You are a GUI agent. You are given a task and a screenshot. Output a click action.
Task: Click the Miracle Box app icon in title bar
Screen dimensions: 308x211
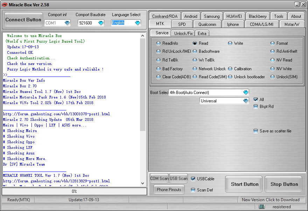[4, 5]
